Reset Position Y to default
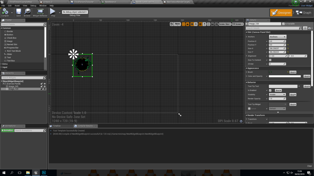314x176 pixels. [x=288, y=45]
